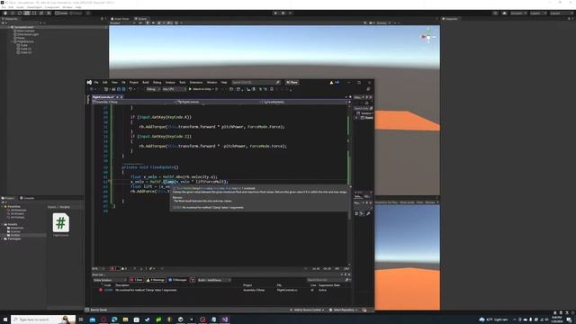The height and width of the screenshot is (324, 576).
Task: Select SampleScene in the Hierarchy
Action: pos(24,27)
